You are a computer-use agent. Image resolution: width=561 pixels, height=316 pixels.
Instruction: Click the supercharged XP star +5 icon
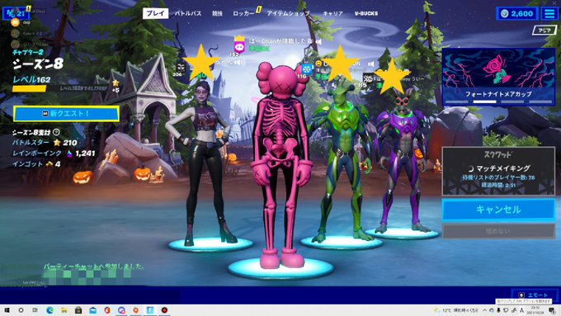(115, 87)
